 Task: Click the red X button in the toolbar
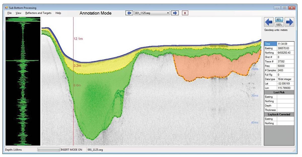(x=185, y=13)
